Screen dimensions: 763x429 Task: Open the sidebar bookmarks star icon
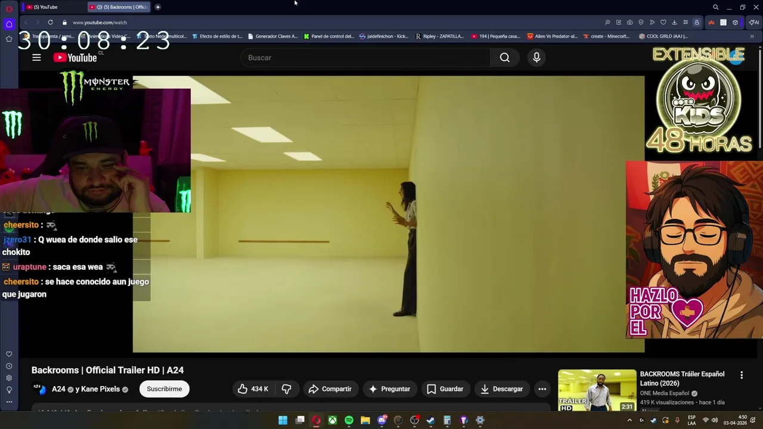click(9, 39)
